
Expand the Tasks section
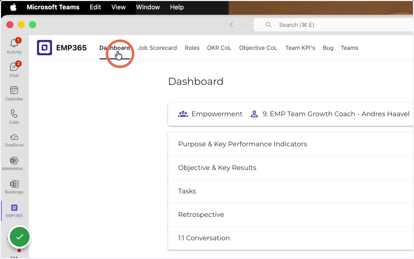coord(290,191)
